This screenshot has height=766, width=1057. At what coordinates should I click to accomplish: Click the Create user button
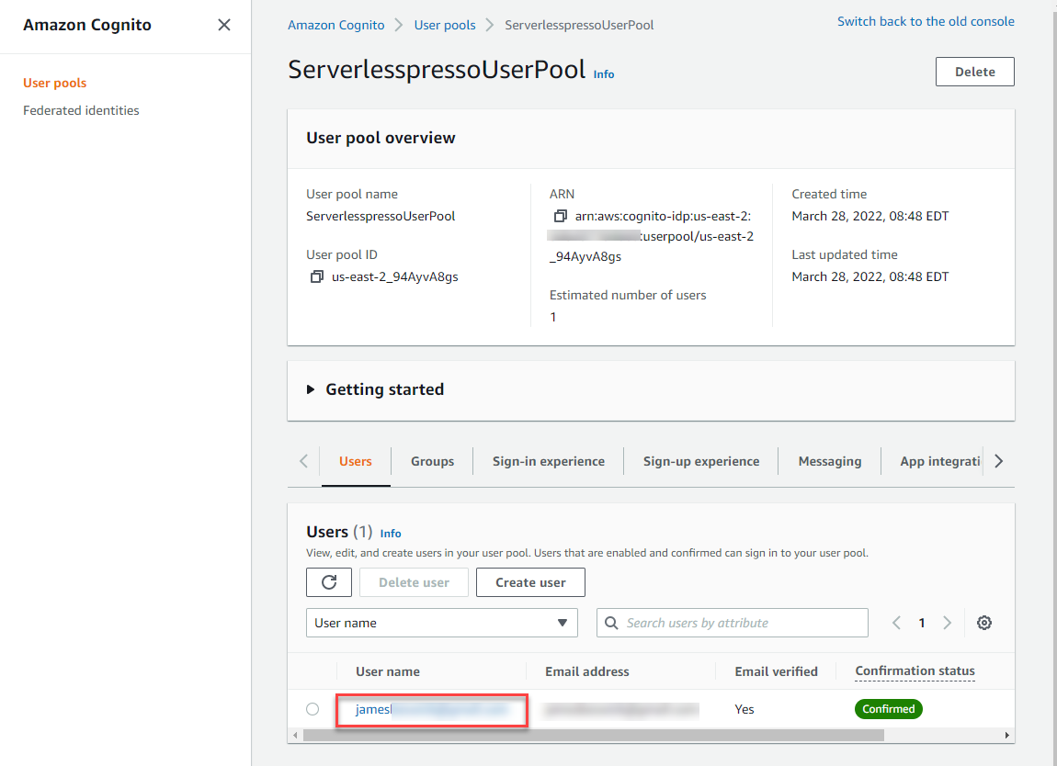pos(530,582)
